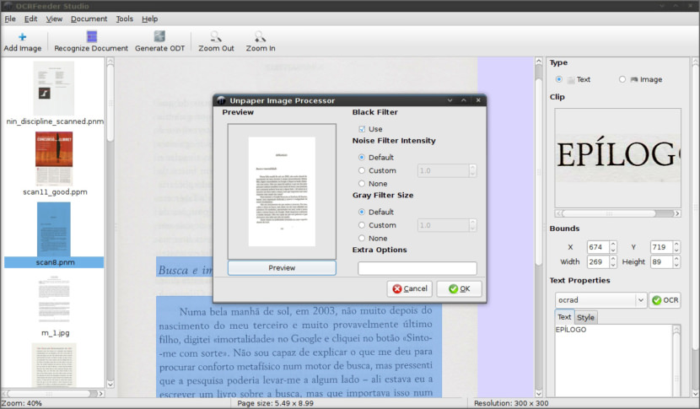Switch to the Style tab

pyautogui.click(x=585, y=317)
